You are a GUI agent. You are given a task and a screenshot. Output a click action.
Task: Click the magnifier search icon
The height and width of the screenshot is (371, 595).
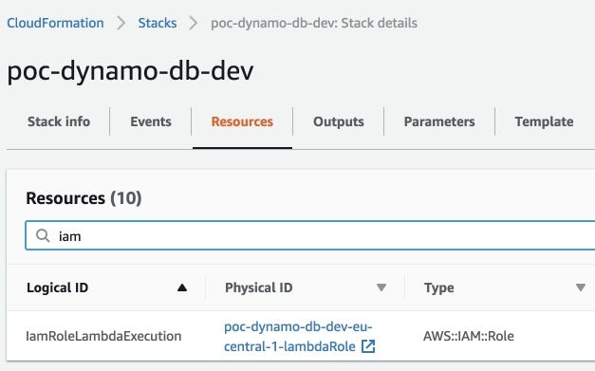(43, 235)
